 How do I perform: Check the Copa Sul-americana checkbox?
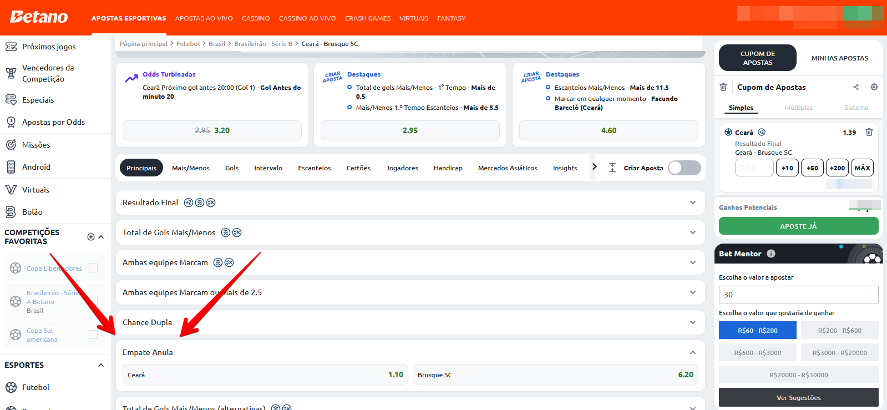coord(93,335)
